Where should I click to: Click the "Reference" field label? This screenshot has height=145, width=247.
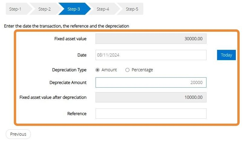(77, 113)
